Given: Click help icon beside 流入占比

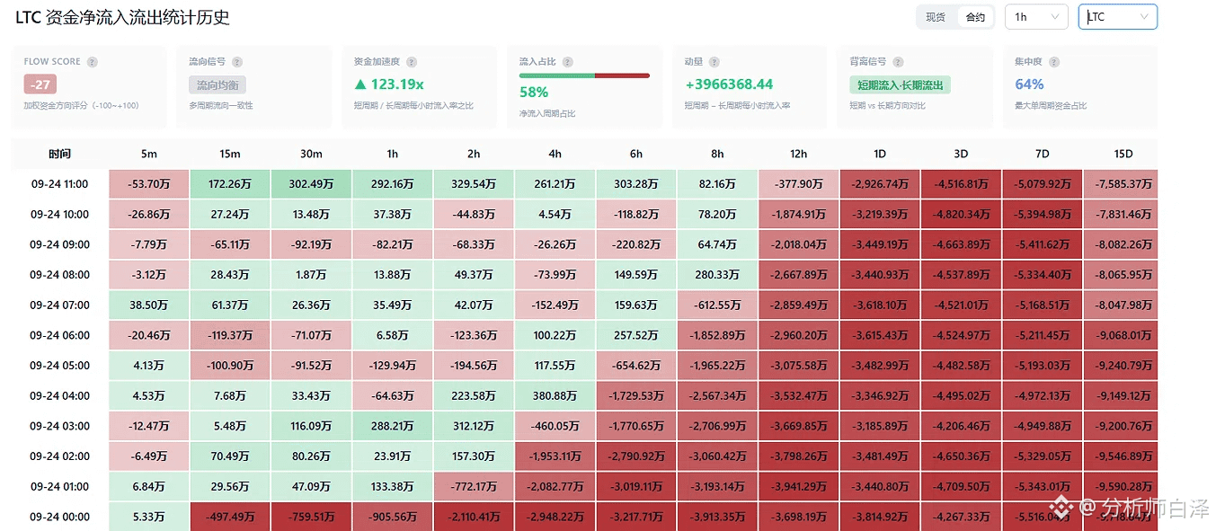Looking at the screenshot, I should tap(567, 62).
